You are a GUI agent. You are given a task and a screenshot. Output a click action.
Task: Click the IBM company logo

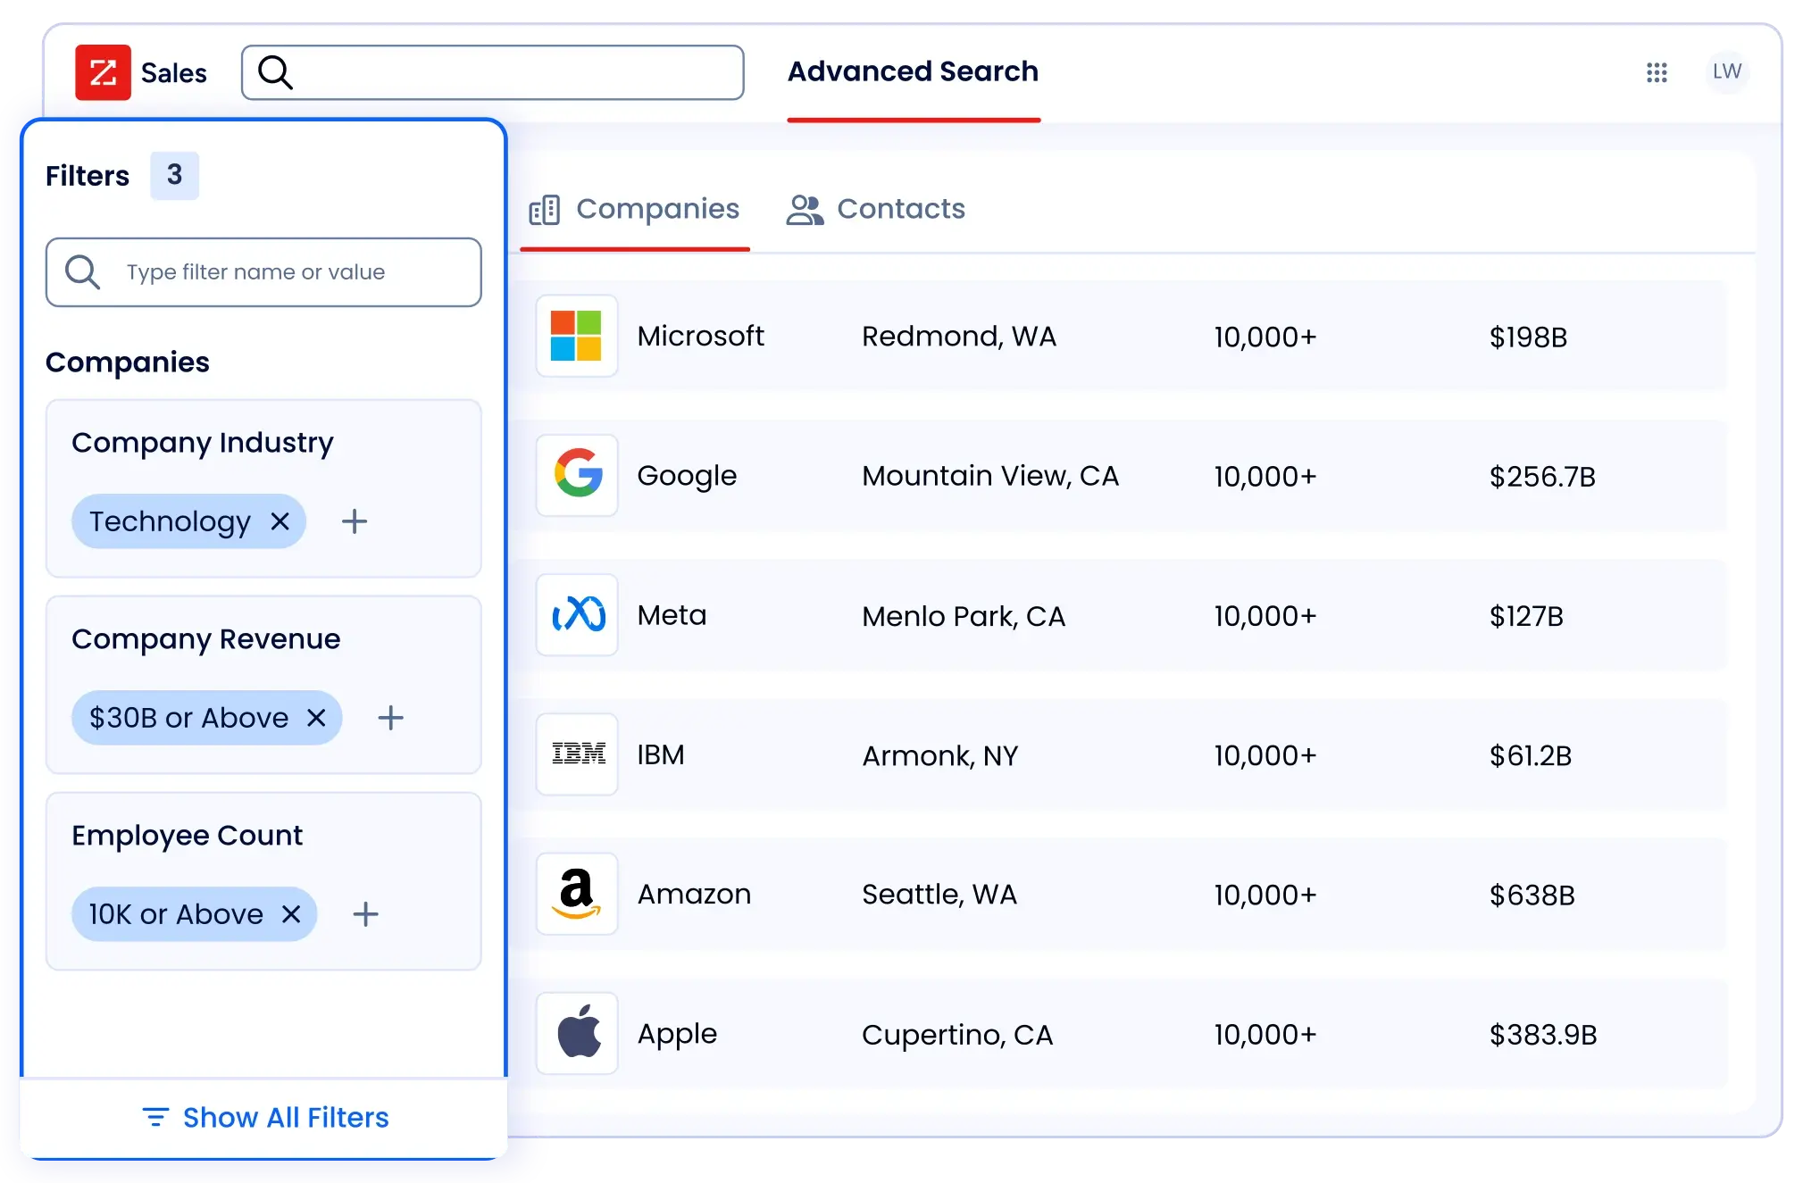click(x=577, y=754)
